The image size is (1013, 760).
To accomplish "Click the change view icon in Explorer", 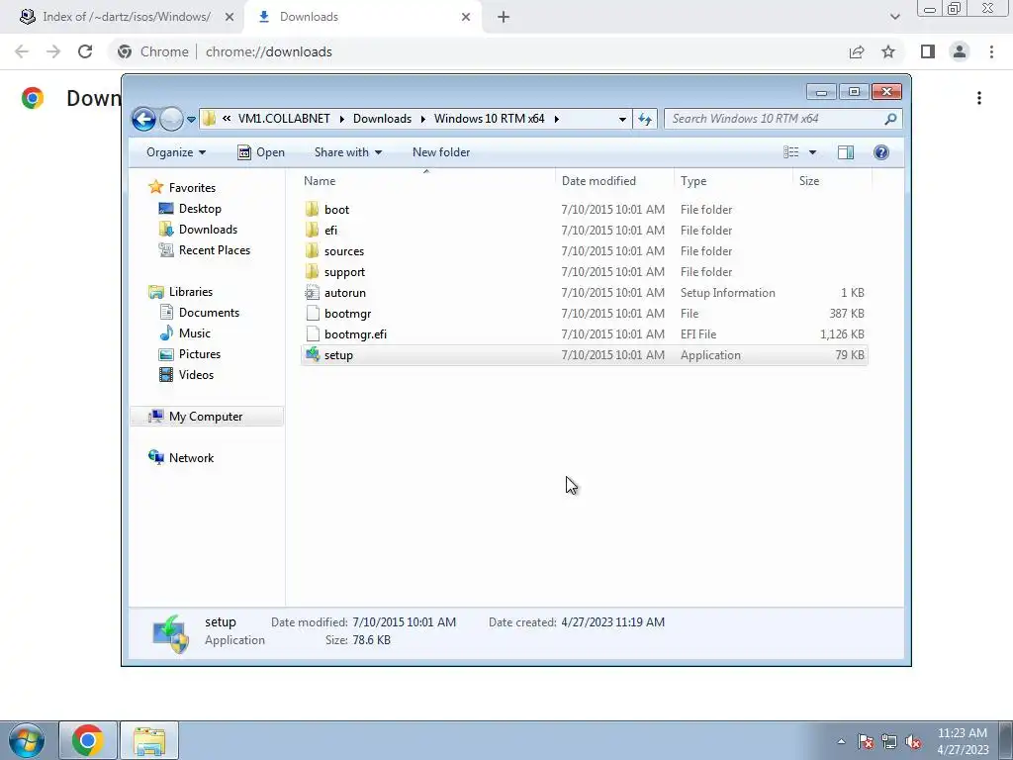I will pyautogui.click(x=791, y=152).
